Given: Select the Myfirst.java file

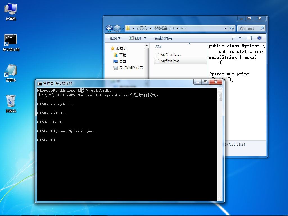Looking at the screenshot, I should point(180,61).
